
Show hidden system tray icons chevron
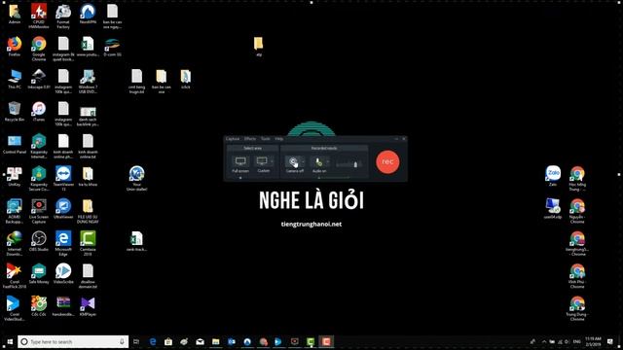(x=544, y=341)
